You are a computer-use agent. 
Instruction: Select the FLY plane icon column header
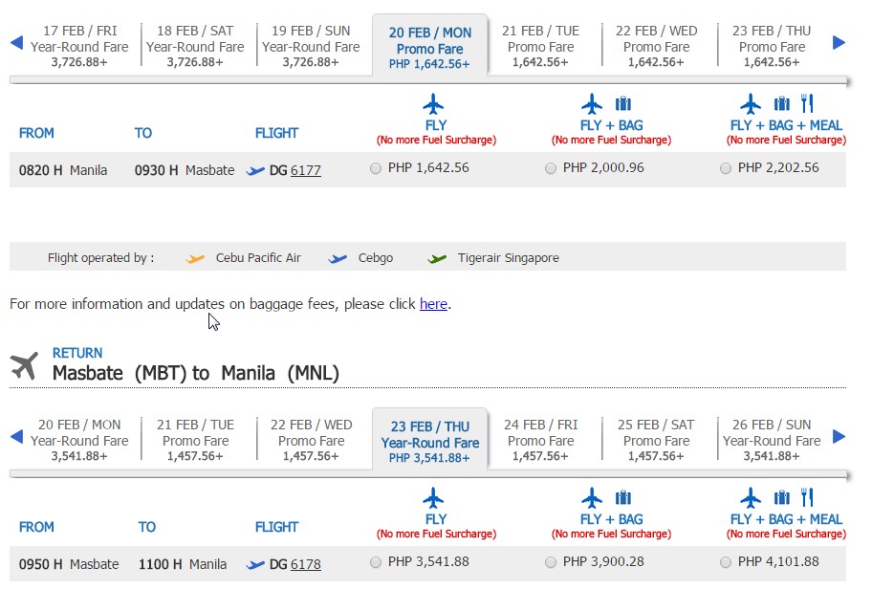tap(435, 104)
